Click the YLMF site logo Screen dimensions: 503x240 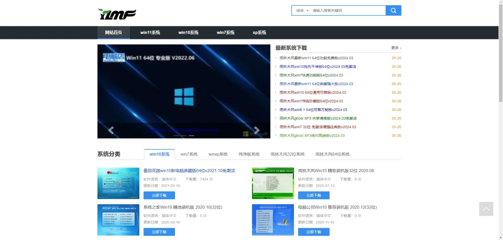click(117, 14)
